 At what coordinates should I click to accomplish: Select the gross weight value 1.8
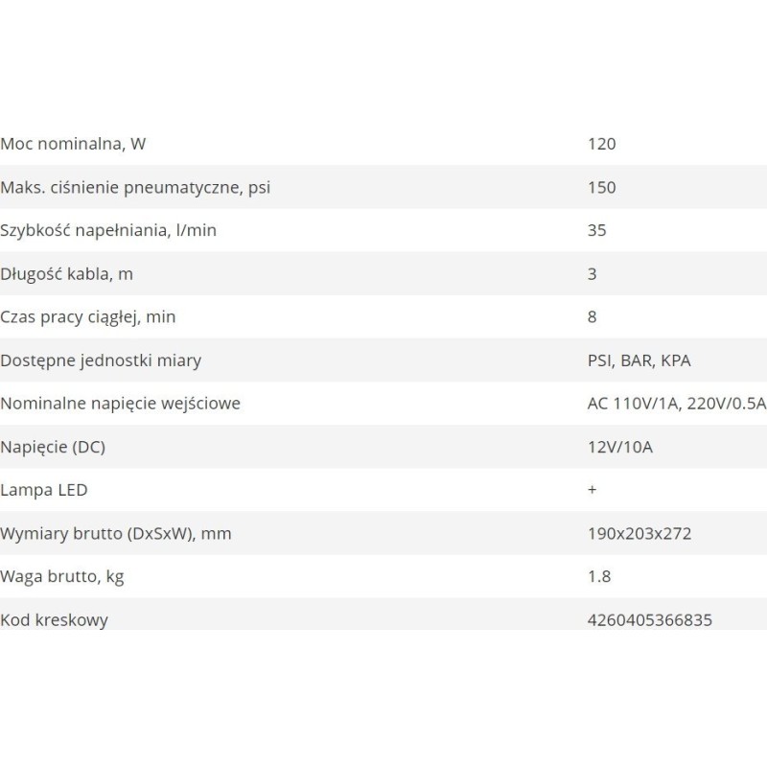[x=598, y=576]
